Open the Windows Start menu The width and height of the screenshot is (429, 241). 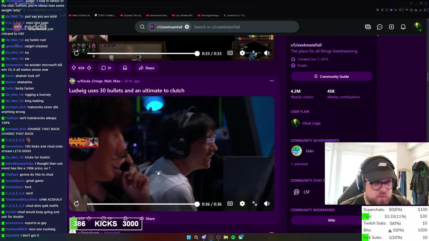pyautogui.click(x=189, y=237)
